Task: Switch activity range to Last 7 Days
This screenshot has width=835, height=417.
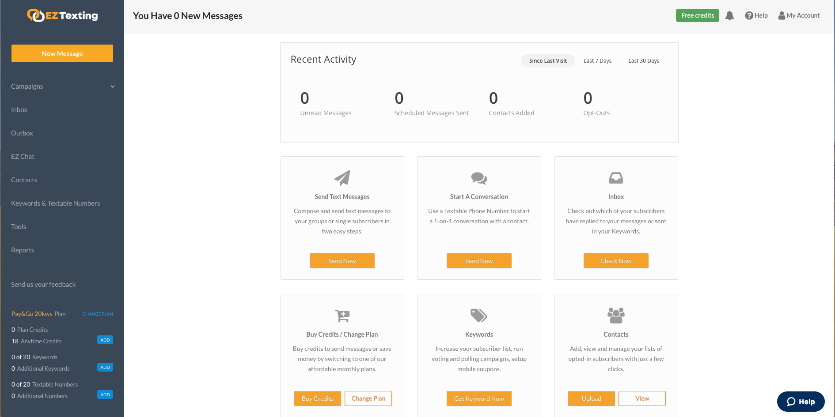Action: point(597,61)
